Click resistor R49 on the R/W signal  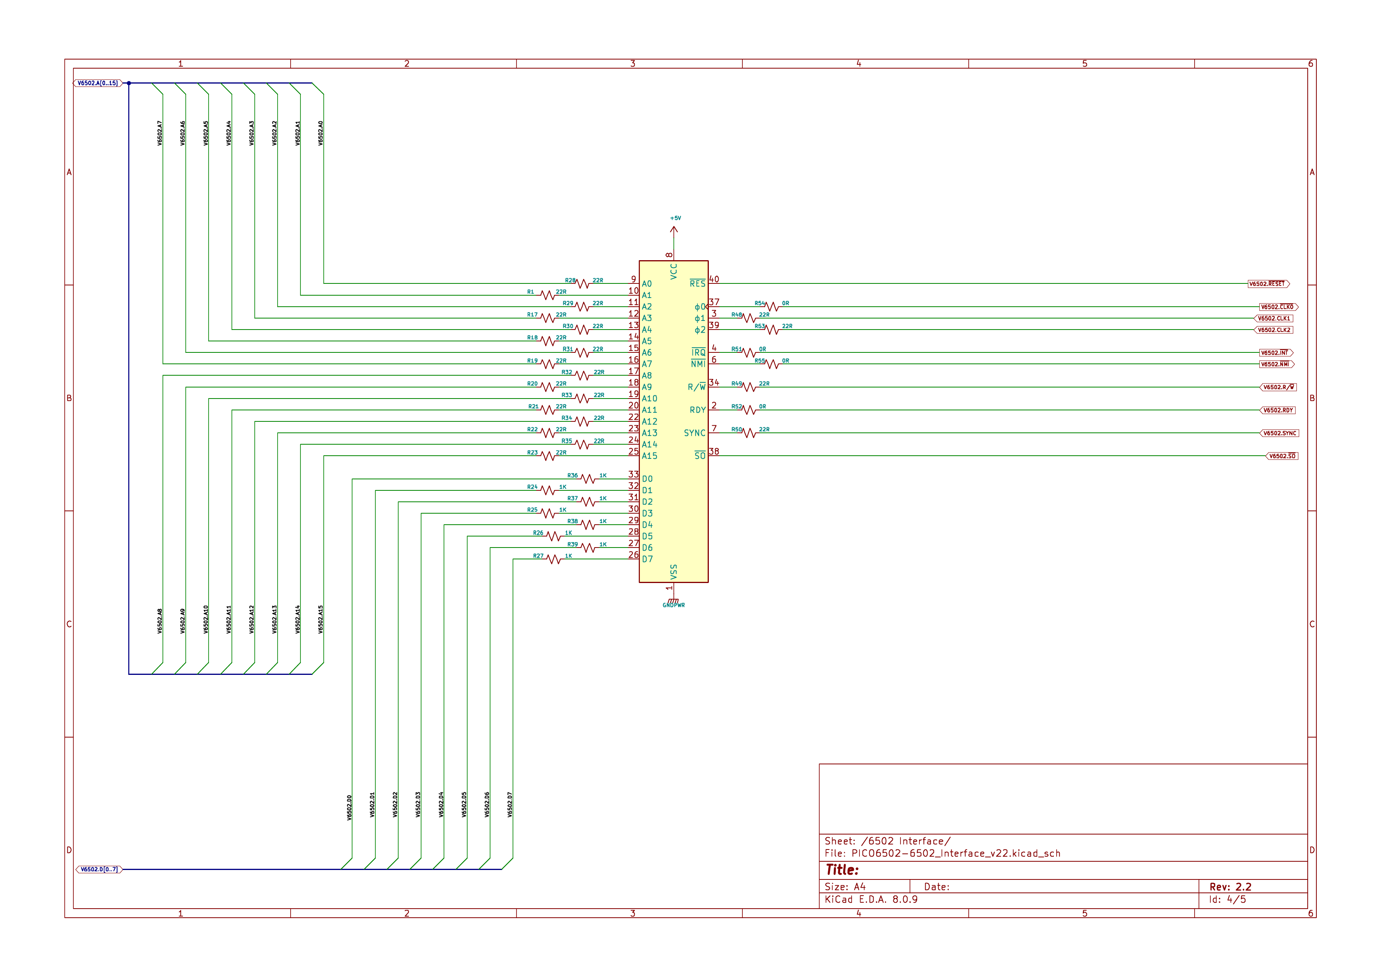pyautogui.click(x=750, y=387)
